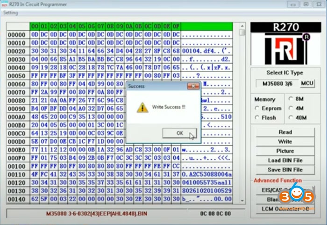Choose the 8M radio option
The image size is (327, 225).
tap(291, 99)
